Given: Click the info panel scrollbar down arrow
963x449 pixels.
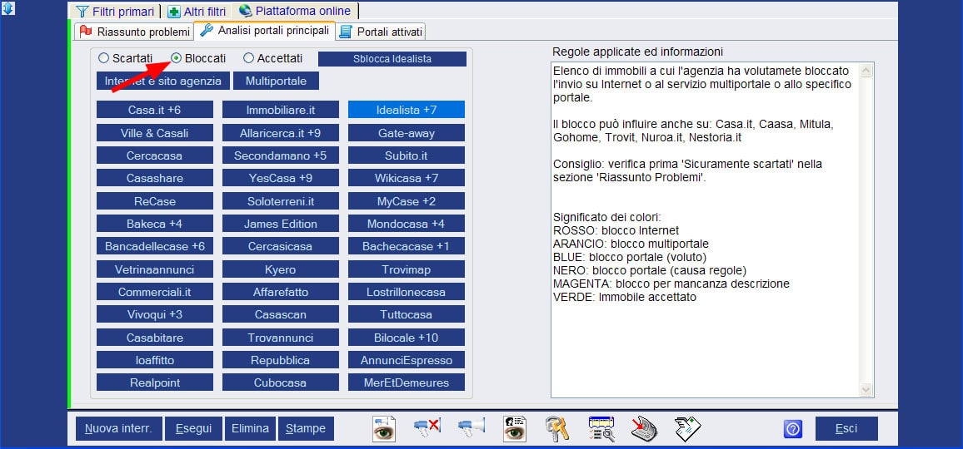Looking at the screenshot, I should click(866, 389).
